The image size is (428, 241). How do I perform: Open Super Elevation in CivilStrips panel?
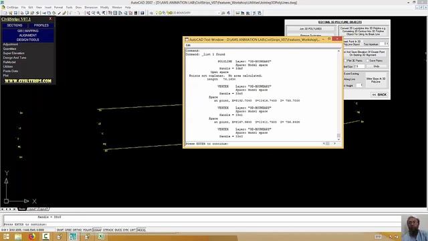(13, 53)
